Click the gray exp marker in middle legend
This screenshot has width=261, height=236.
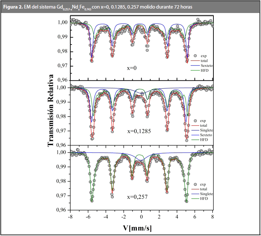coord(193,120)
